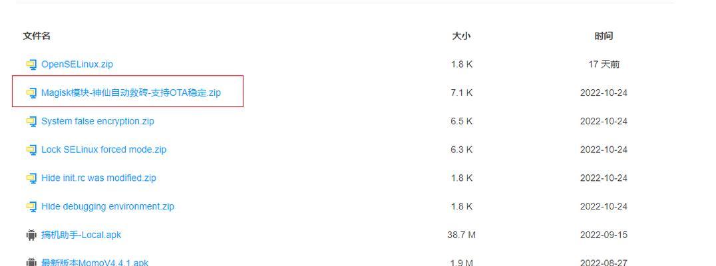
Task: Click the 大小 column header
Action: (461, 36)
